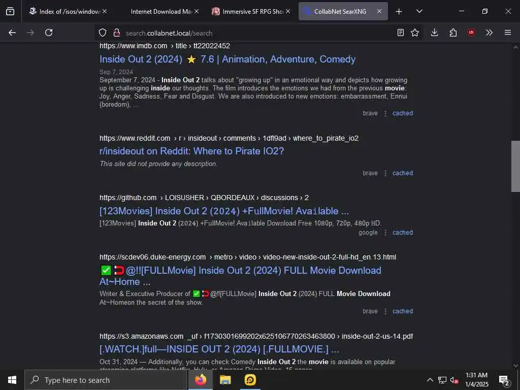
Task: Click the Type here to search taskbar box
Action: click(x=106, y=380)
